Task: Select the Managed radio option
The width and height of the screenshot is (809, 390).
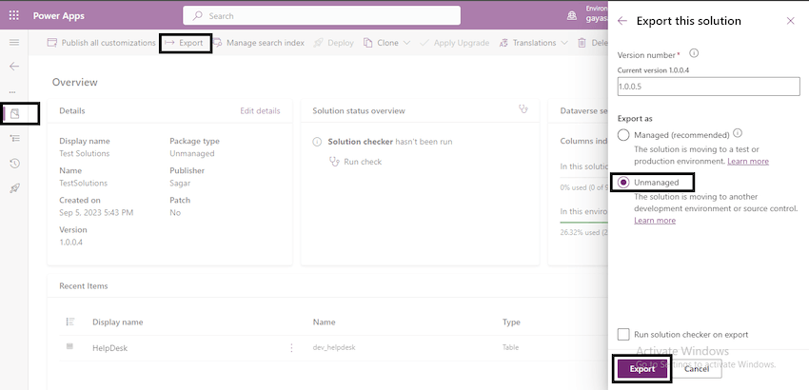Action: [623, 135]
